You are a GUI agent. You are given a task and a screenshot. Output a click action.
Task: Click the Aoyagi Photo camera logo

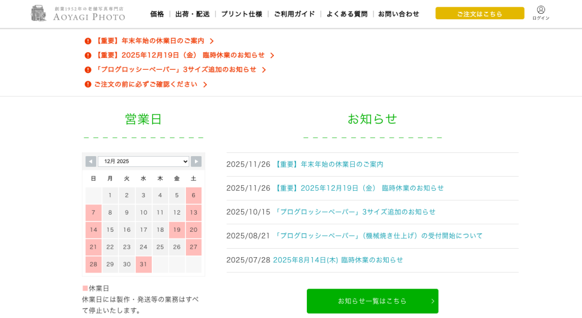click(x=39, y=13)
